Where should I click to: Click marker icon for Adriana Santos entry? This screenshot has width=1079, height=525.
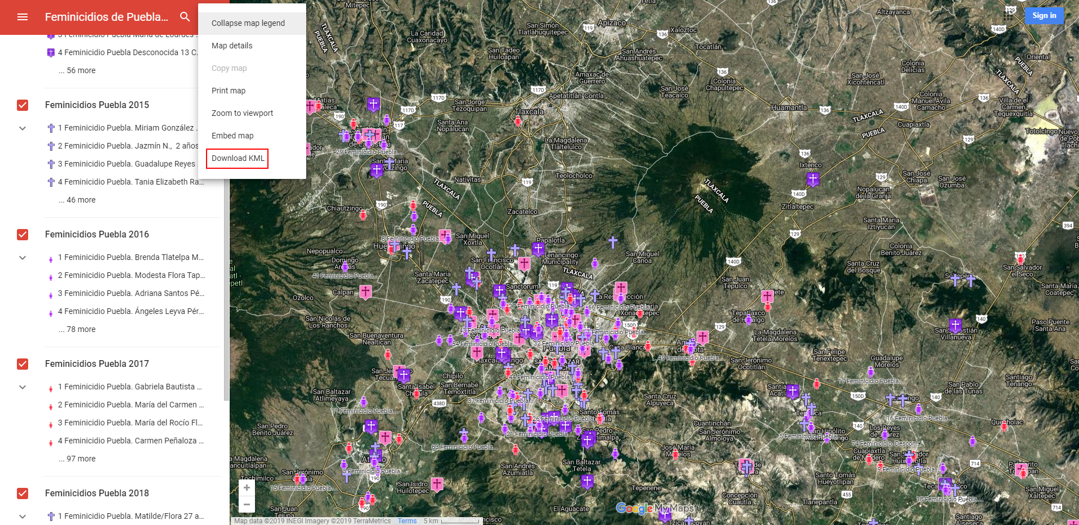51,295
